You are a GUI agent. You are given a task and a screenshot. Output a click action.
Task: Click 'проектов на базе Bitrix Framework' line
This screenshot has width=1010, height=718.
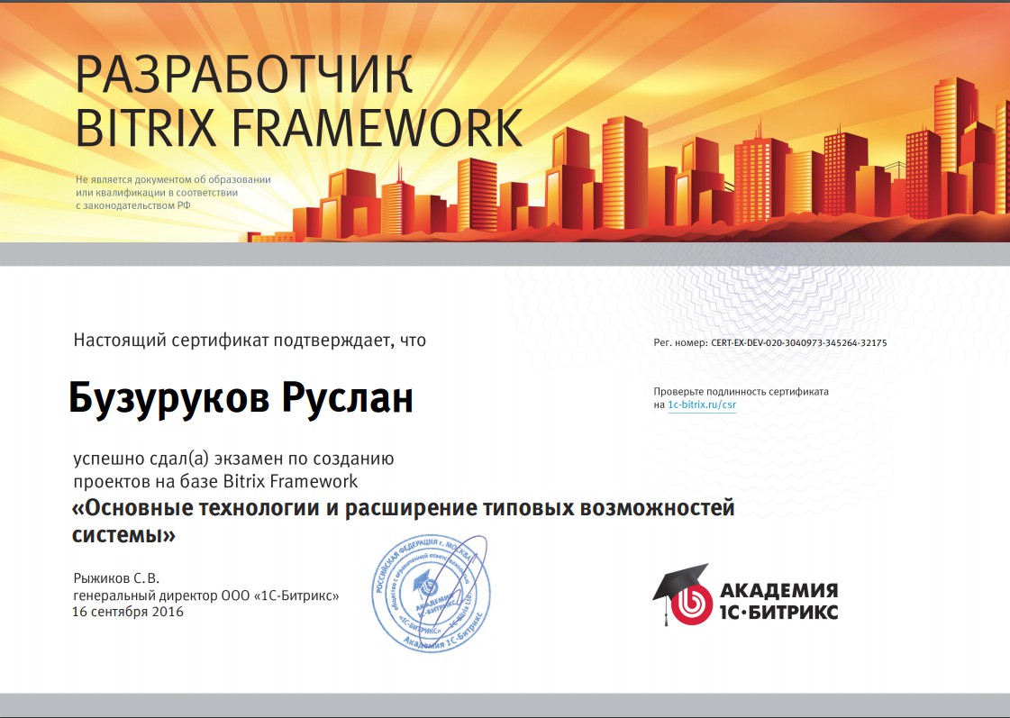pos(215,481)
